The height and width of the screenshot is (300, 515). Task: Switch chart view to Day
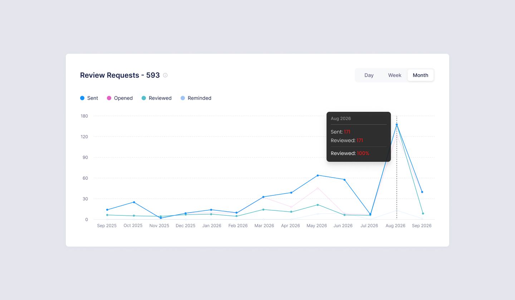click(x=369, y=75)
